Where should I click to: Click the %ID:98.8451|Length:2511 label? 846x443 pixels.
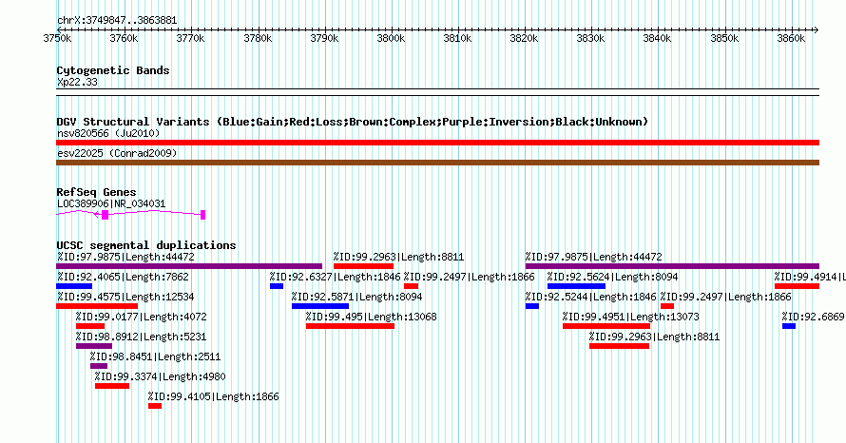[155, 357]
